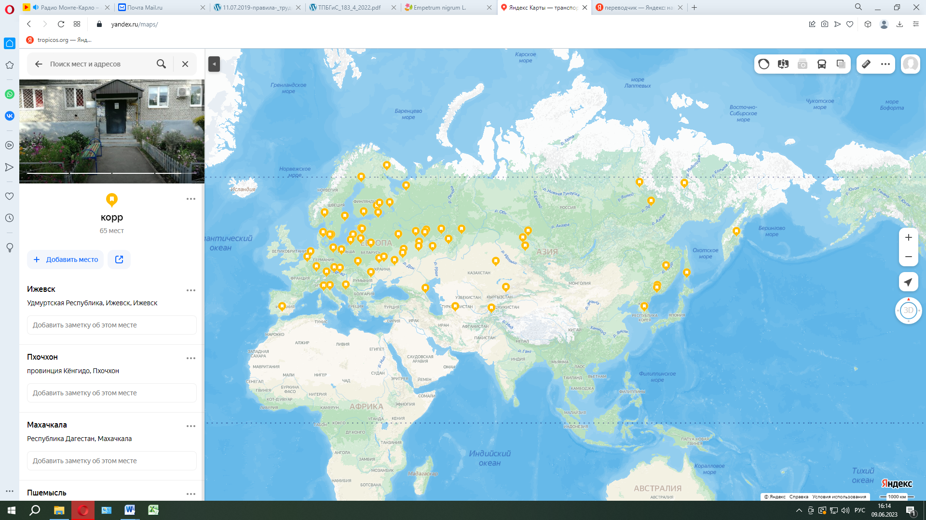The image size is (926, 520).
Task: Open street panoramas mode on the map
Action: tap(783, 64)
